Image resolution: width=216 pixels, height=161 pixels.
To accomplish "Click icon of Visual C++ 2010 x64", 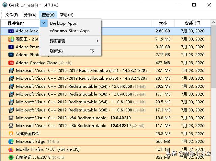I will [11, 118].
